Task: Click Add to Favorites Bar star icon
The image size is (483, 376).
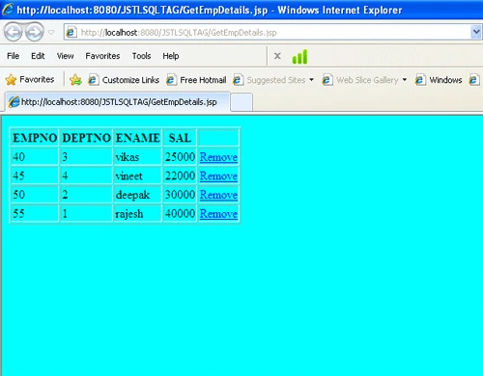Action: (x=75, y=80)
